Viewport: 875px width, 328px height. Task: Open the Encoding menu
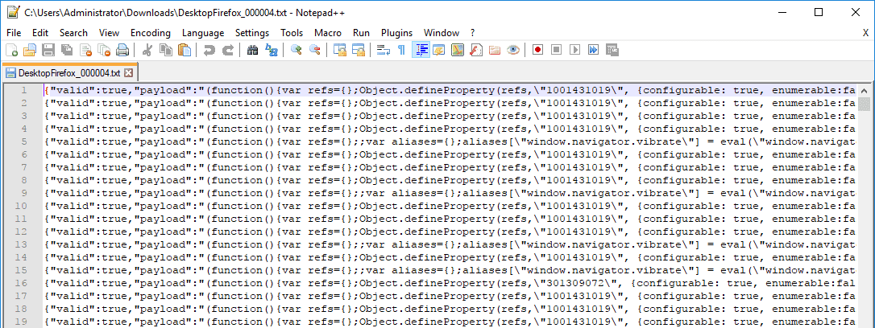(151, 33)
